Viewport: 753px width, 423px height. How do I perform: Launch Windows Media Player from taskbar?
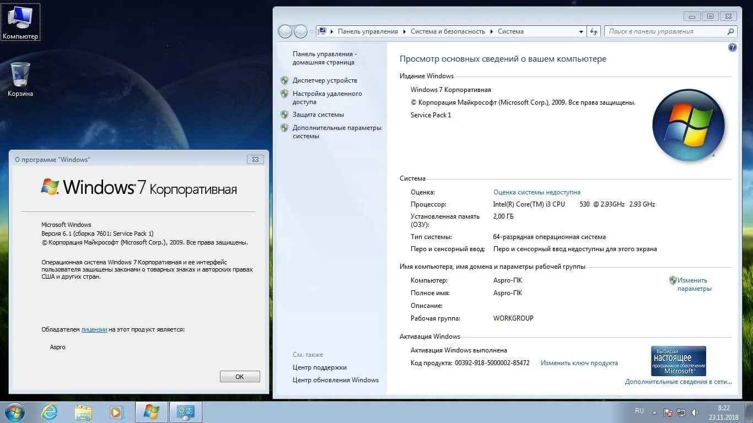click(x=116, y=412)
